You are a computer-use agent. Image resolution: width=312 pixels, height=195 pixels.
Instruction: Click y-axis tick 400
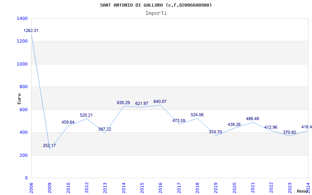point(23,132)
